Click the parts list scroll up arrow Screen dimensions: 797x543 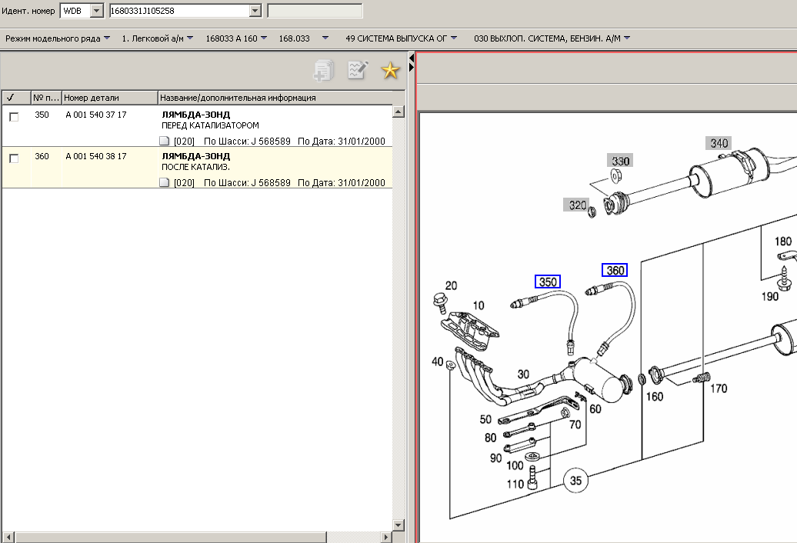click(398, 112)
